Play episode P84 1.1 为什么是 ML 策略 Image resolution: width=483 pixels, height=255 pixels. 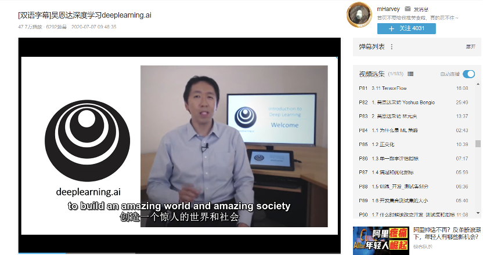pyautogui.click(x=414, y=130)
